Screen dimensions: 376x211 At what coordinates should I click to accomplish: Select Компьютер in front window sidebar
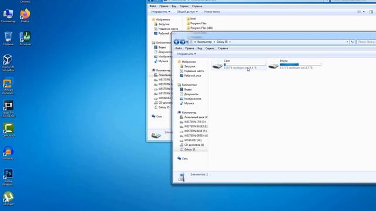click(189, 113)
